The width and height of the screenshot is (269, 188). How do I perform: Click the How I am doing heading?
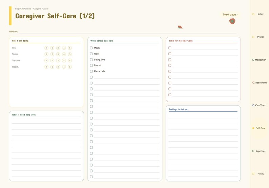pos(20,41)
